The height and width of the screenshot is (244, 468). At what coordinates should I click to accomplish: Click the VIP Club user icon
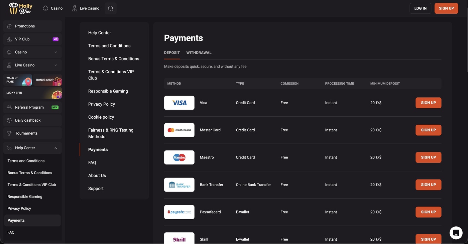tap(9, 39)
